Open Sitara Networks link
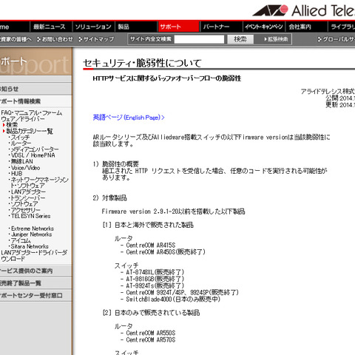This screenshot has height=355, width=355. pyautogui.click(x=30, y=246)
